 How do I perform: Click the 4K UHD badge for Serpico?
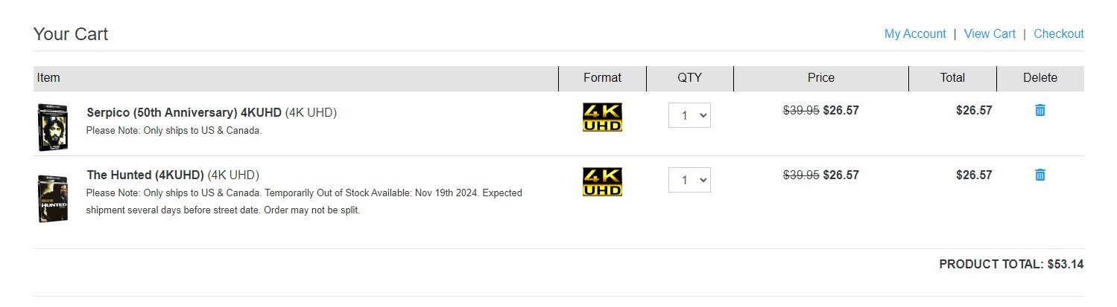tap(602, 117)
